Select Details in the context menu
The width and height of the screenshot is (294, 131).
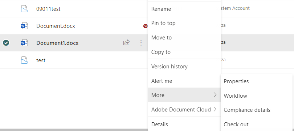pyautogui.click(x=184, y=124)
